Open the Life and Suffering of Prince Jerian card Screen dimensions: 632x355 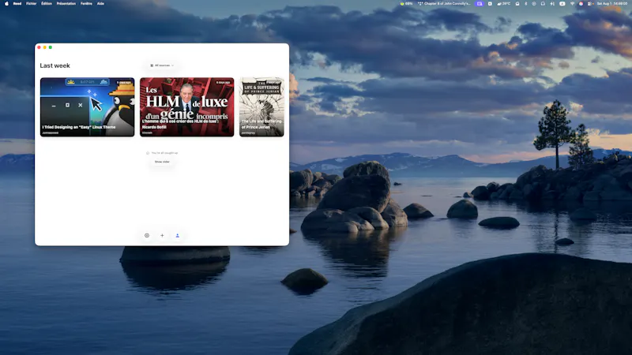pyautogui.click(x=261, y=107)
